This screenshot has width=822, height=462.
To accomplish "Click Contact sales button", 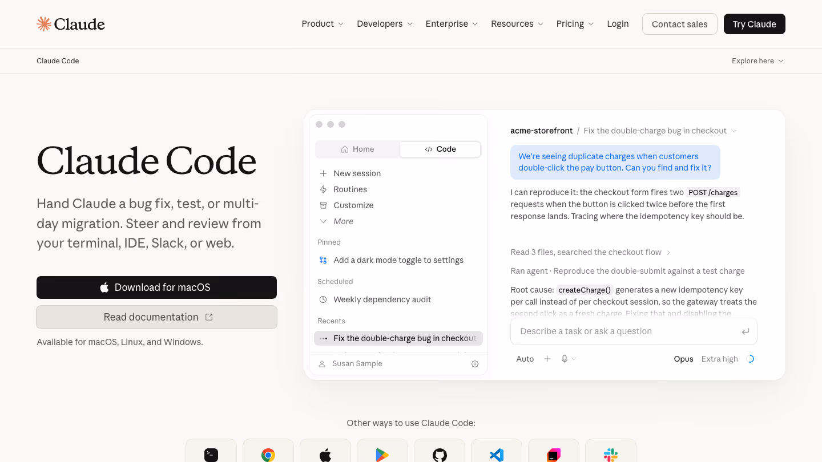I will pos(680,24).
